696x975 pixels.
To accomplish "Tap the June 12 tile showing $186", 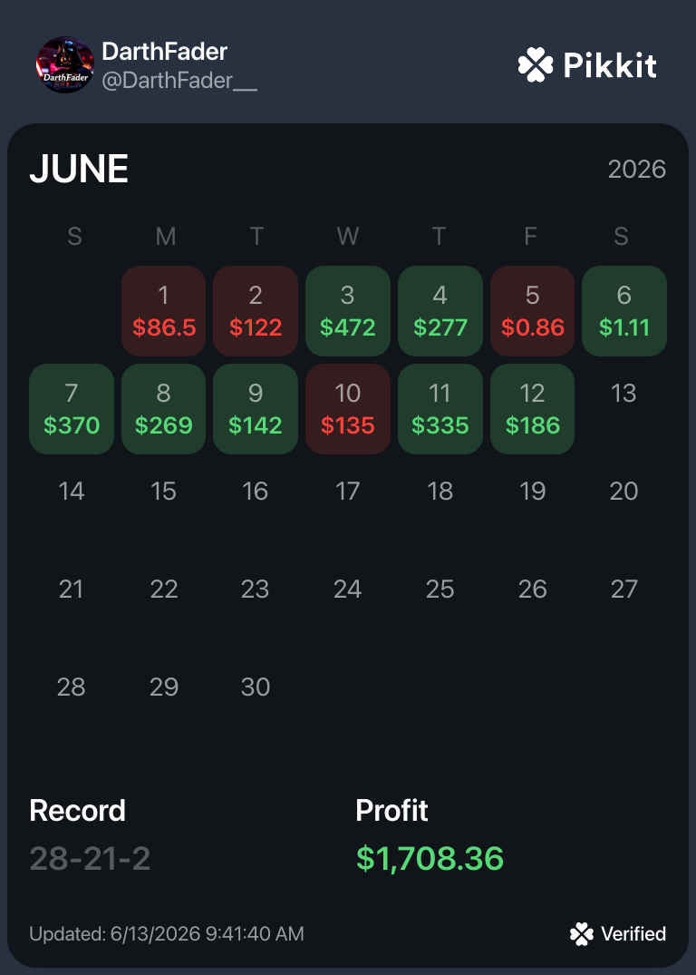I will point(533,409).
